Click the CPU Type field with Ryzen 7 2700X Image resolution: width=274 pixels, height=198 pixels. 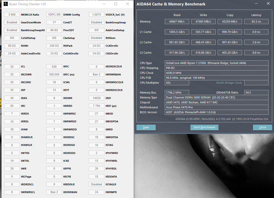(216, 63)
